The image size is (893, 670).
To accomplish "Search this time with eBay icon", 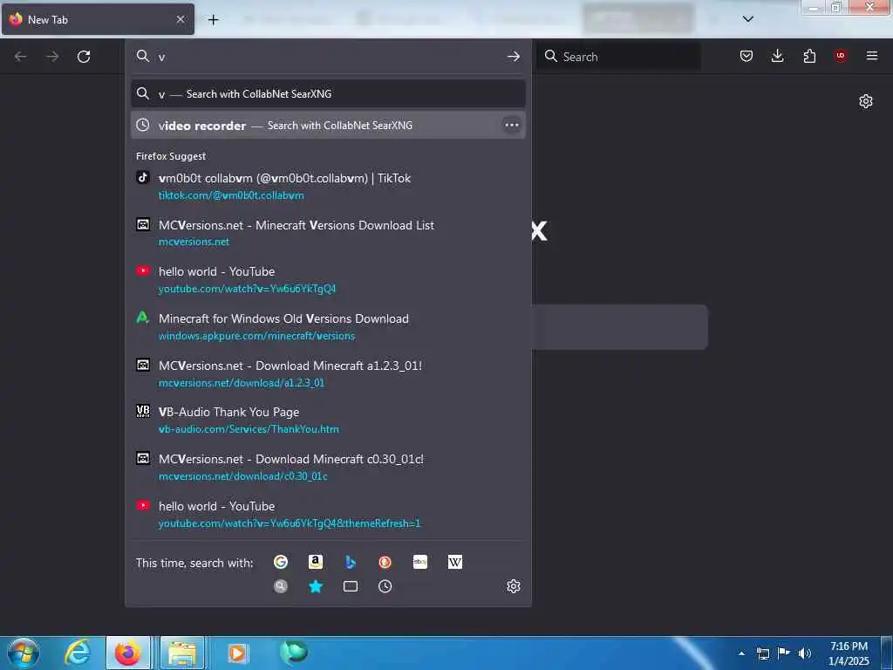I will [420, 563].
